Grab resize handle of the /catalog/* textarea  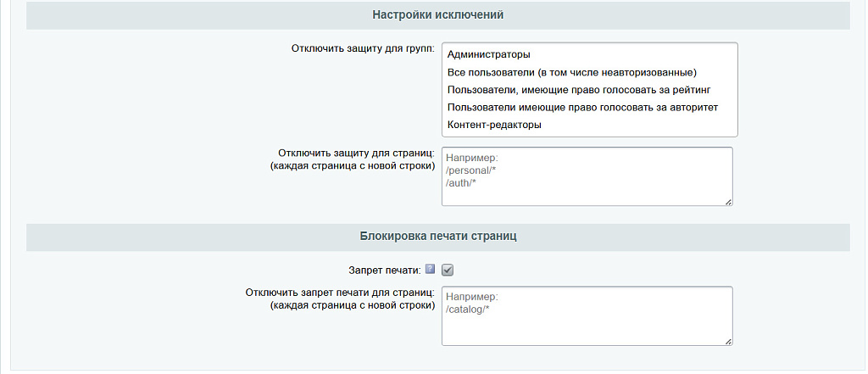pyautogui.click(x=727, y=340)
